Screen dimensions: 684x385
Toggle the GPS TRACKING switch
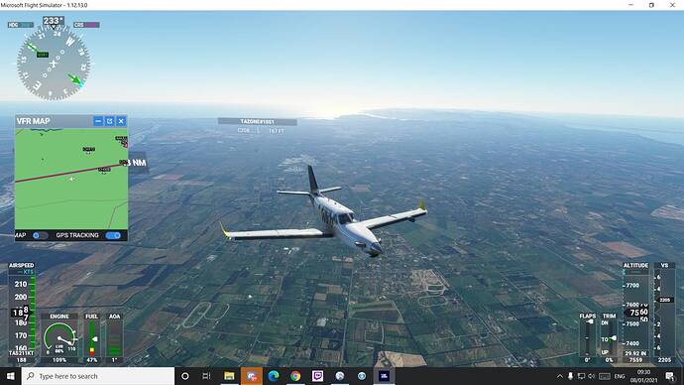coord(113,235)
